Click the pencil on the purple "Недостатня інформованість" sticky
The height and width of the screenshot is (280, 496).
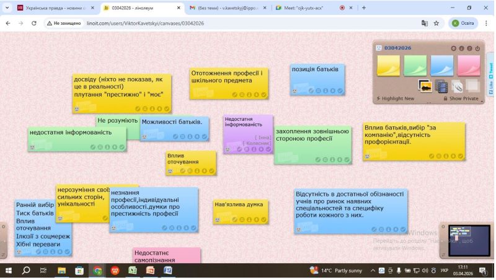coord(239,149)
